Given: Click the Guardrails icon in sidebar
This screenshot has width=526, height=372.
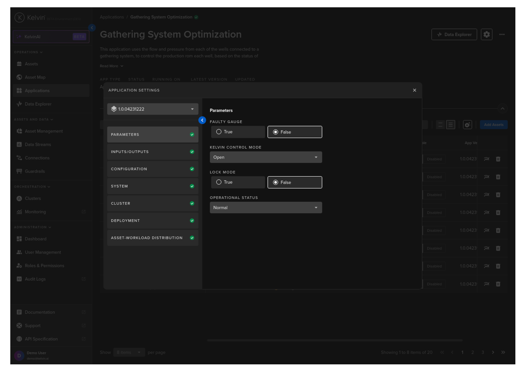Looking at the screenshot, I should (x=19, y=171).
